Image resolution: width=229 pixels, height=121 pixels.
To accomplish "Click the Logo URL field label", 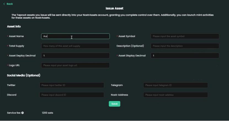I will (x=14, y=65).
